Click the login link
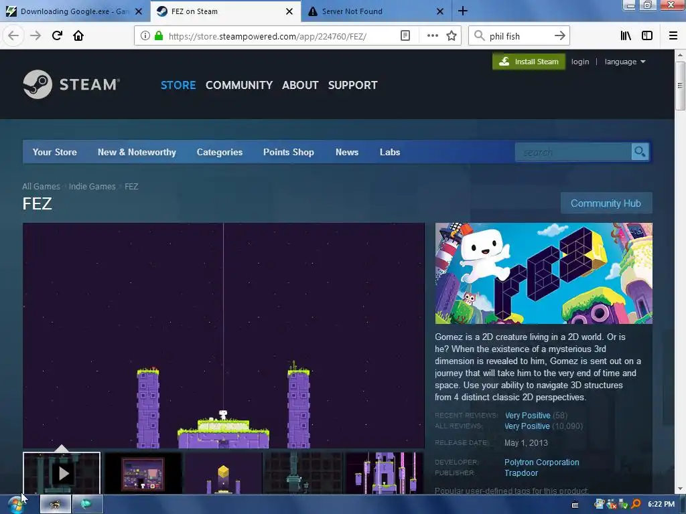Screen dimensions: 686x514 pyautogui.click(x=580, y=62)
